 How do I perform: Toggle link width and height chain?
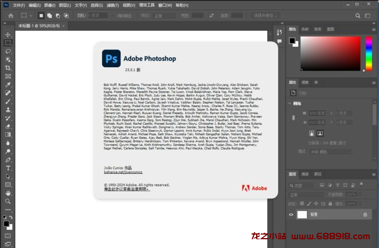click(x=293, y=118)
